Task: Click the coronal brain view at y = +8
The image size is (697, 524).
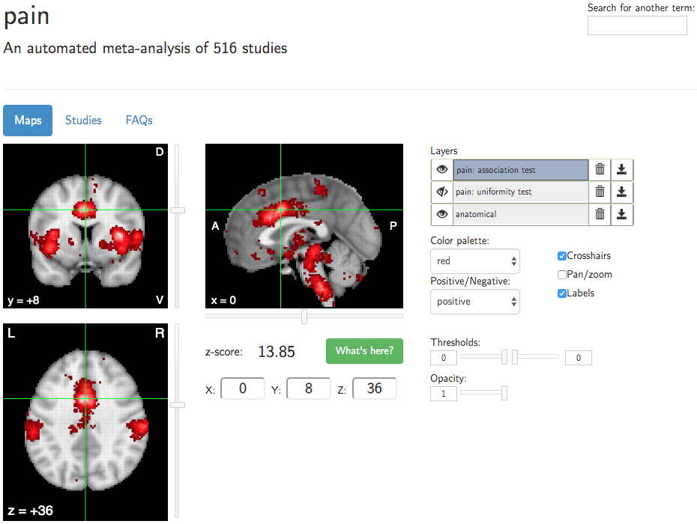Action: click(85, 225)
